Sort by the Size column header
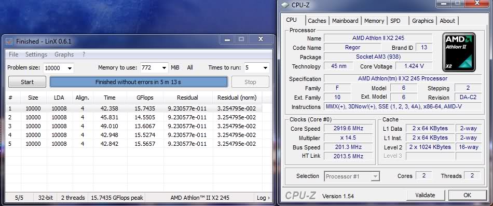 33,98
